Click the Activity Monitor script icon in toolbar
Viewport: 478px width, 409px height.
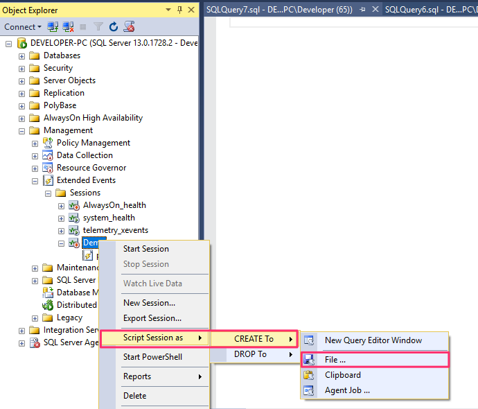(129, 26)
